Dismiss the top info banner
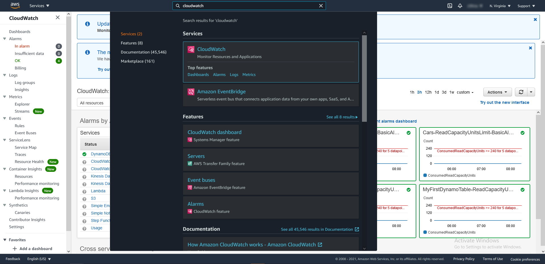 [535, 20]
